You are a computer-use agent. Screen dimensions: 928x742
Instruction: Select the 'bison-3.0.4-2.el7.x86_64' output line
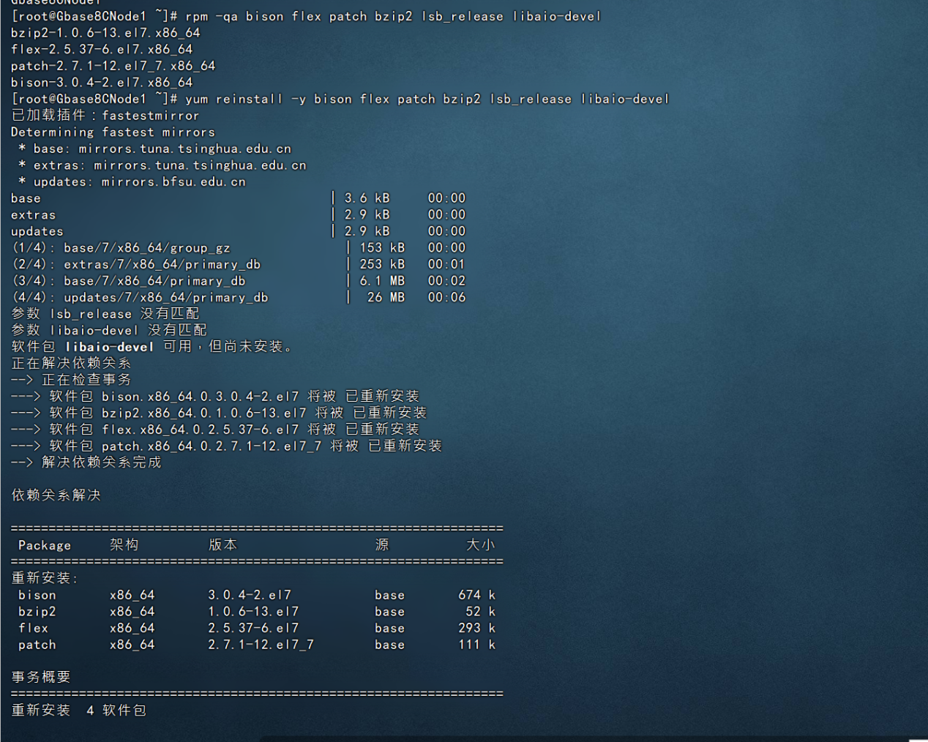tap(102, 83)
